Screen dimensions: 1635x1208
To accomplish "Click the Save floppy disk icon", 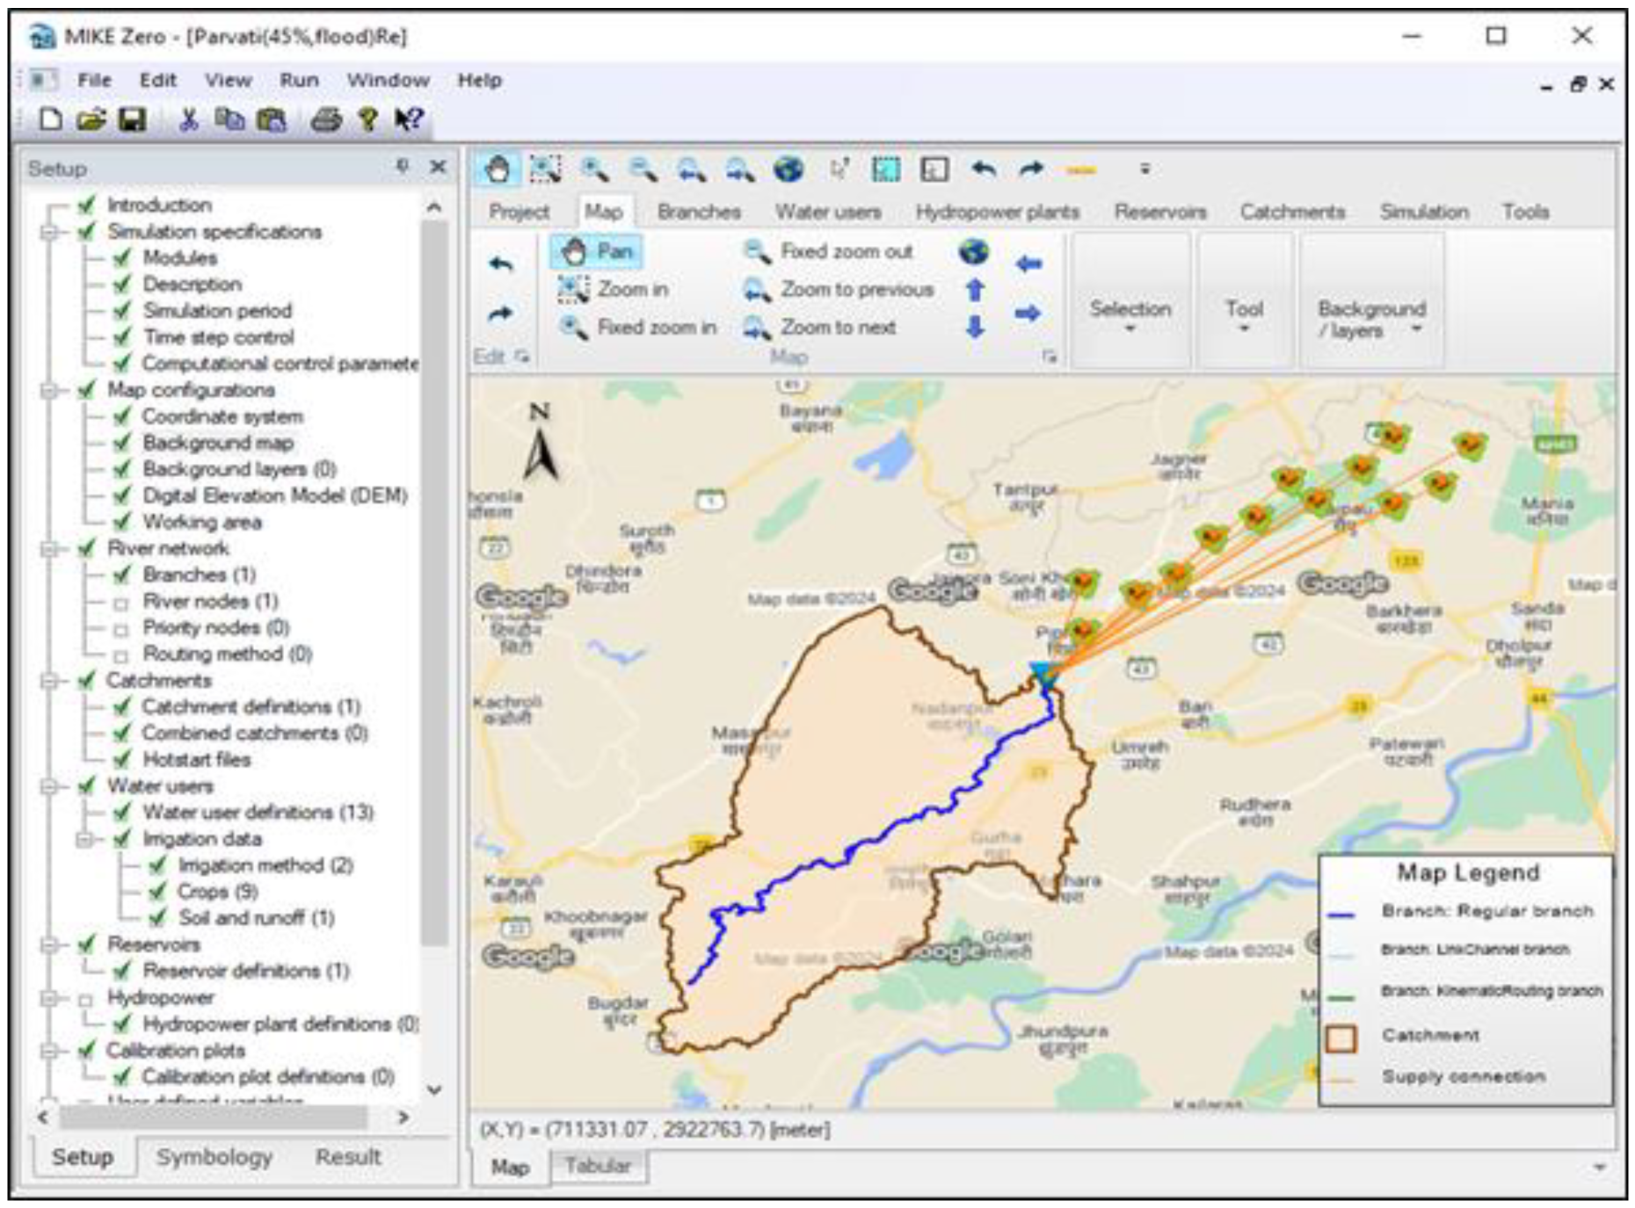I will pos(132,119).
